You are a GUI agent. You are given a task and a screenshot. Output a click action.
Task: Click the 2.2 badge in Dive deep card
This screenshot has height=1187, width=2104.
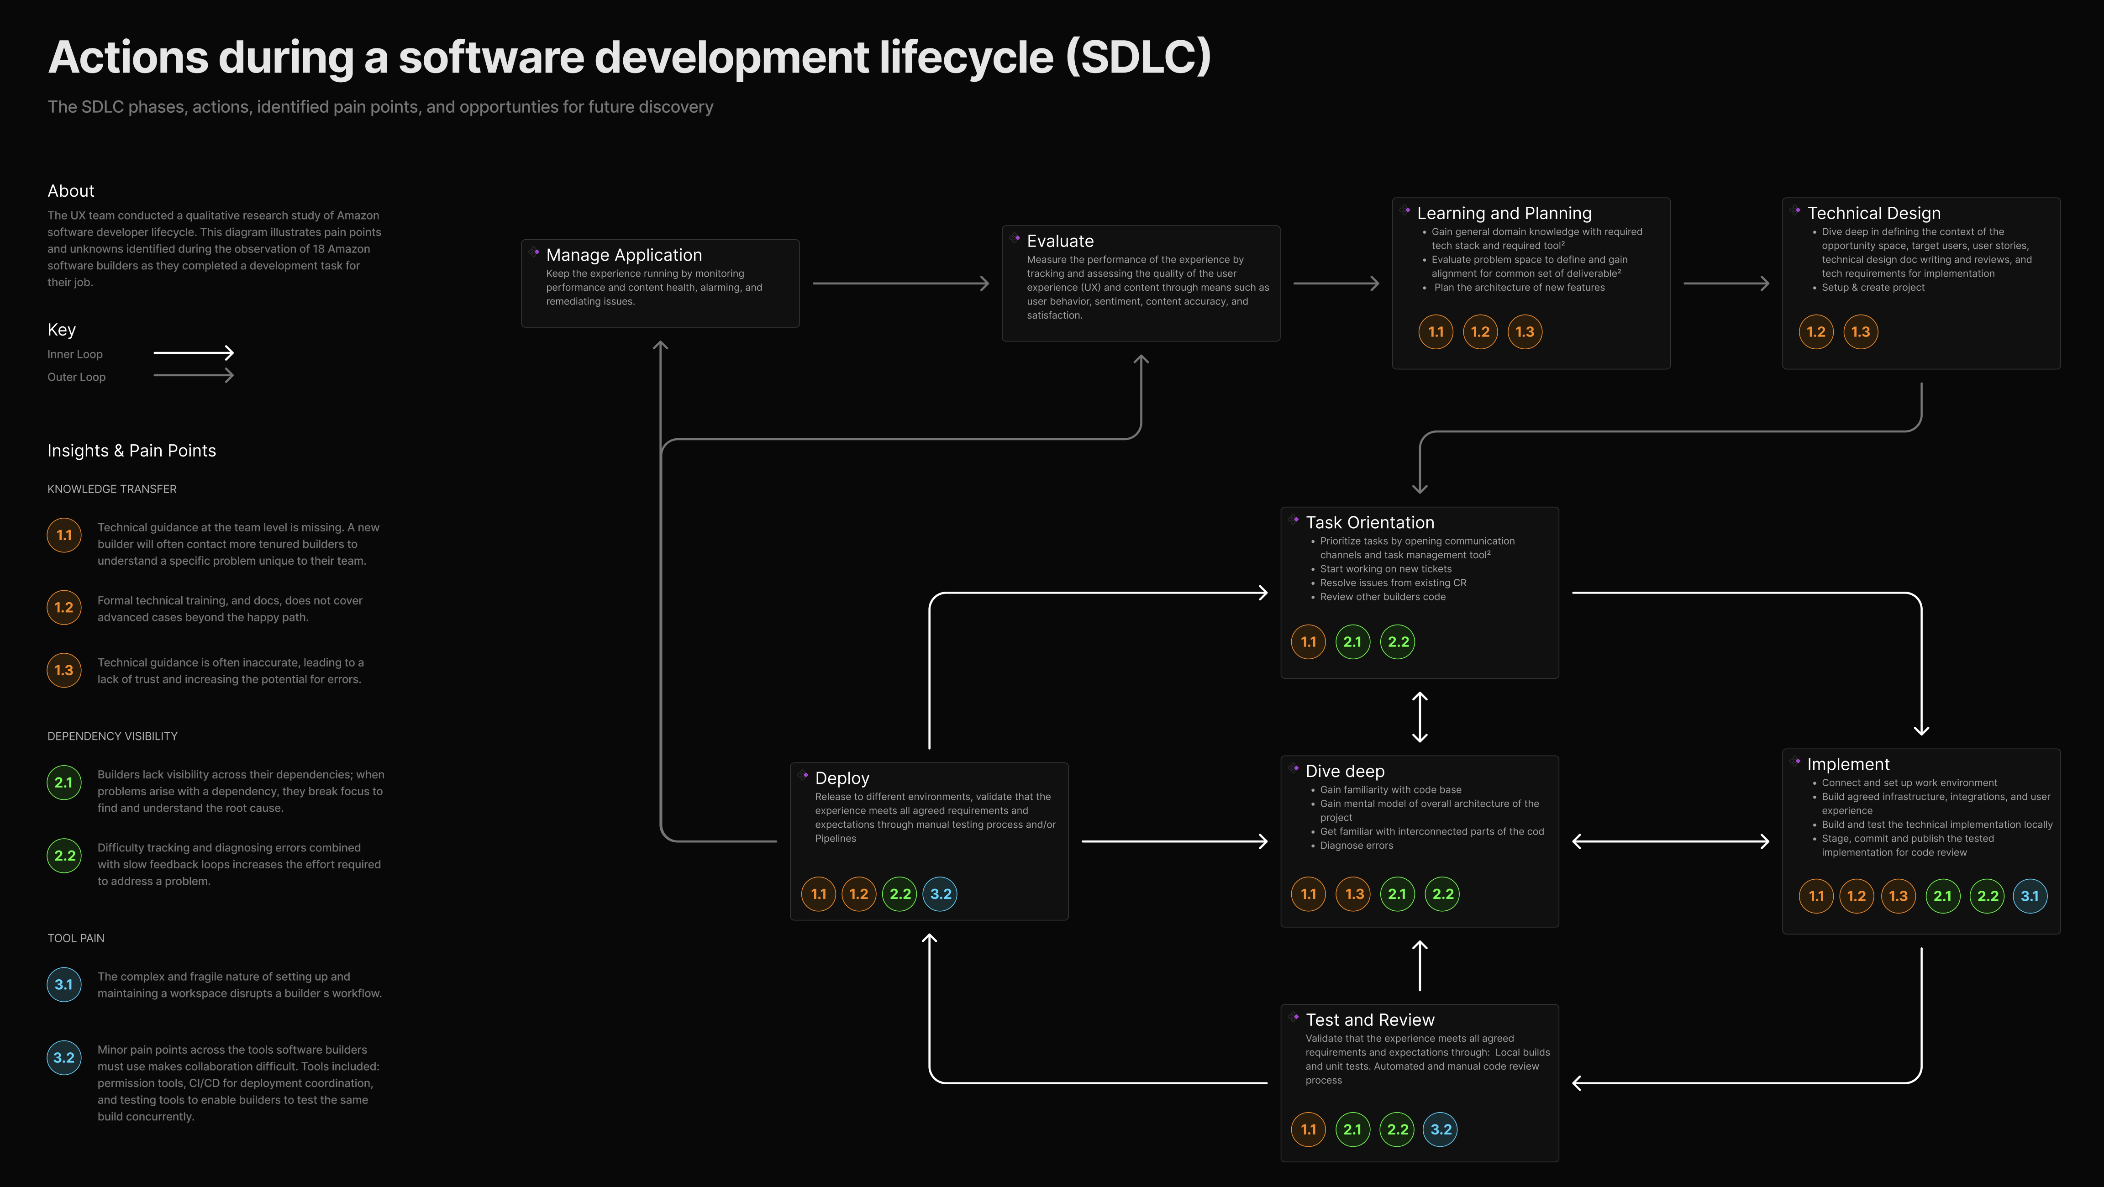coord(1442,894)
